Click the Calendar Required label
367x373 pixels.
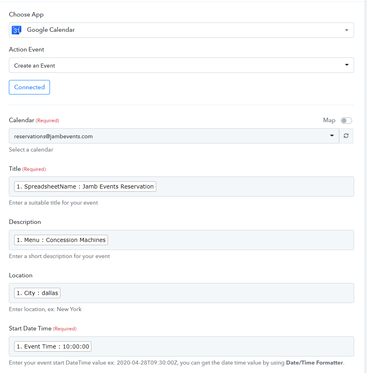[34, 120]
